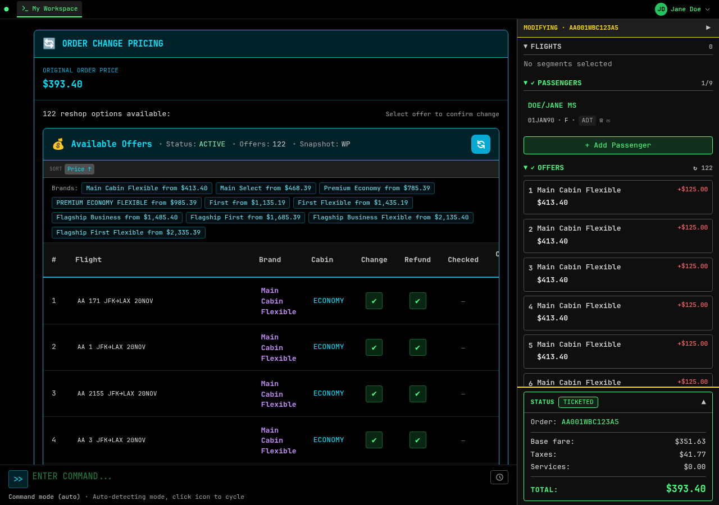The height and width of the screenshot is (505, 719).
Task: Filter by Main Cabin Flexible from $413.40
Action: 147,189
